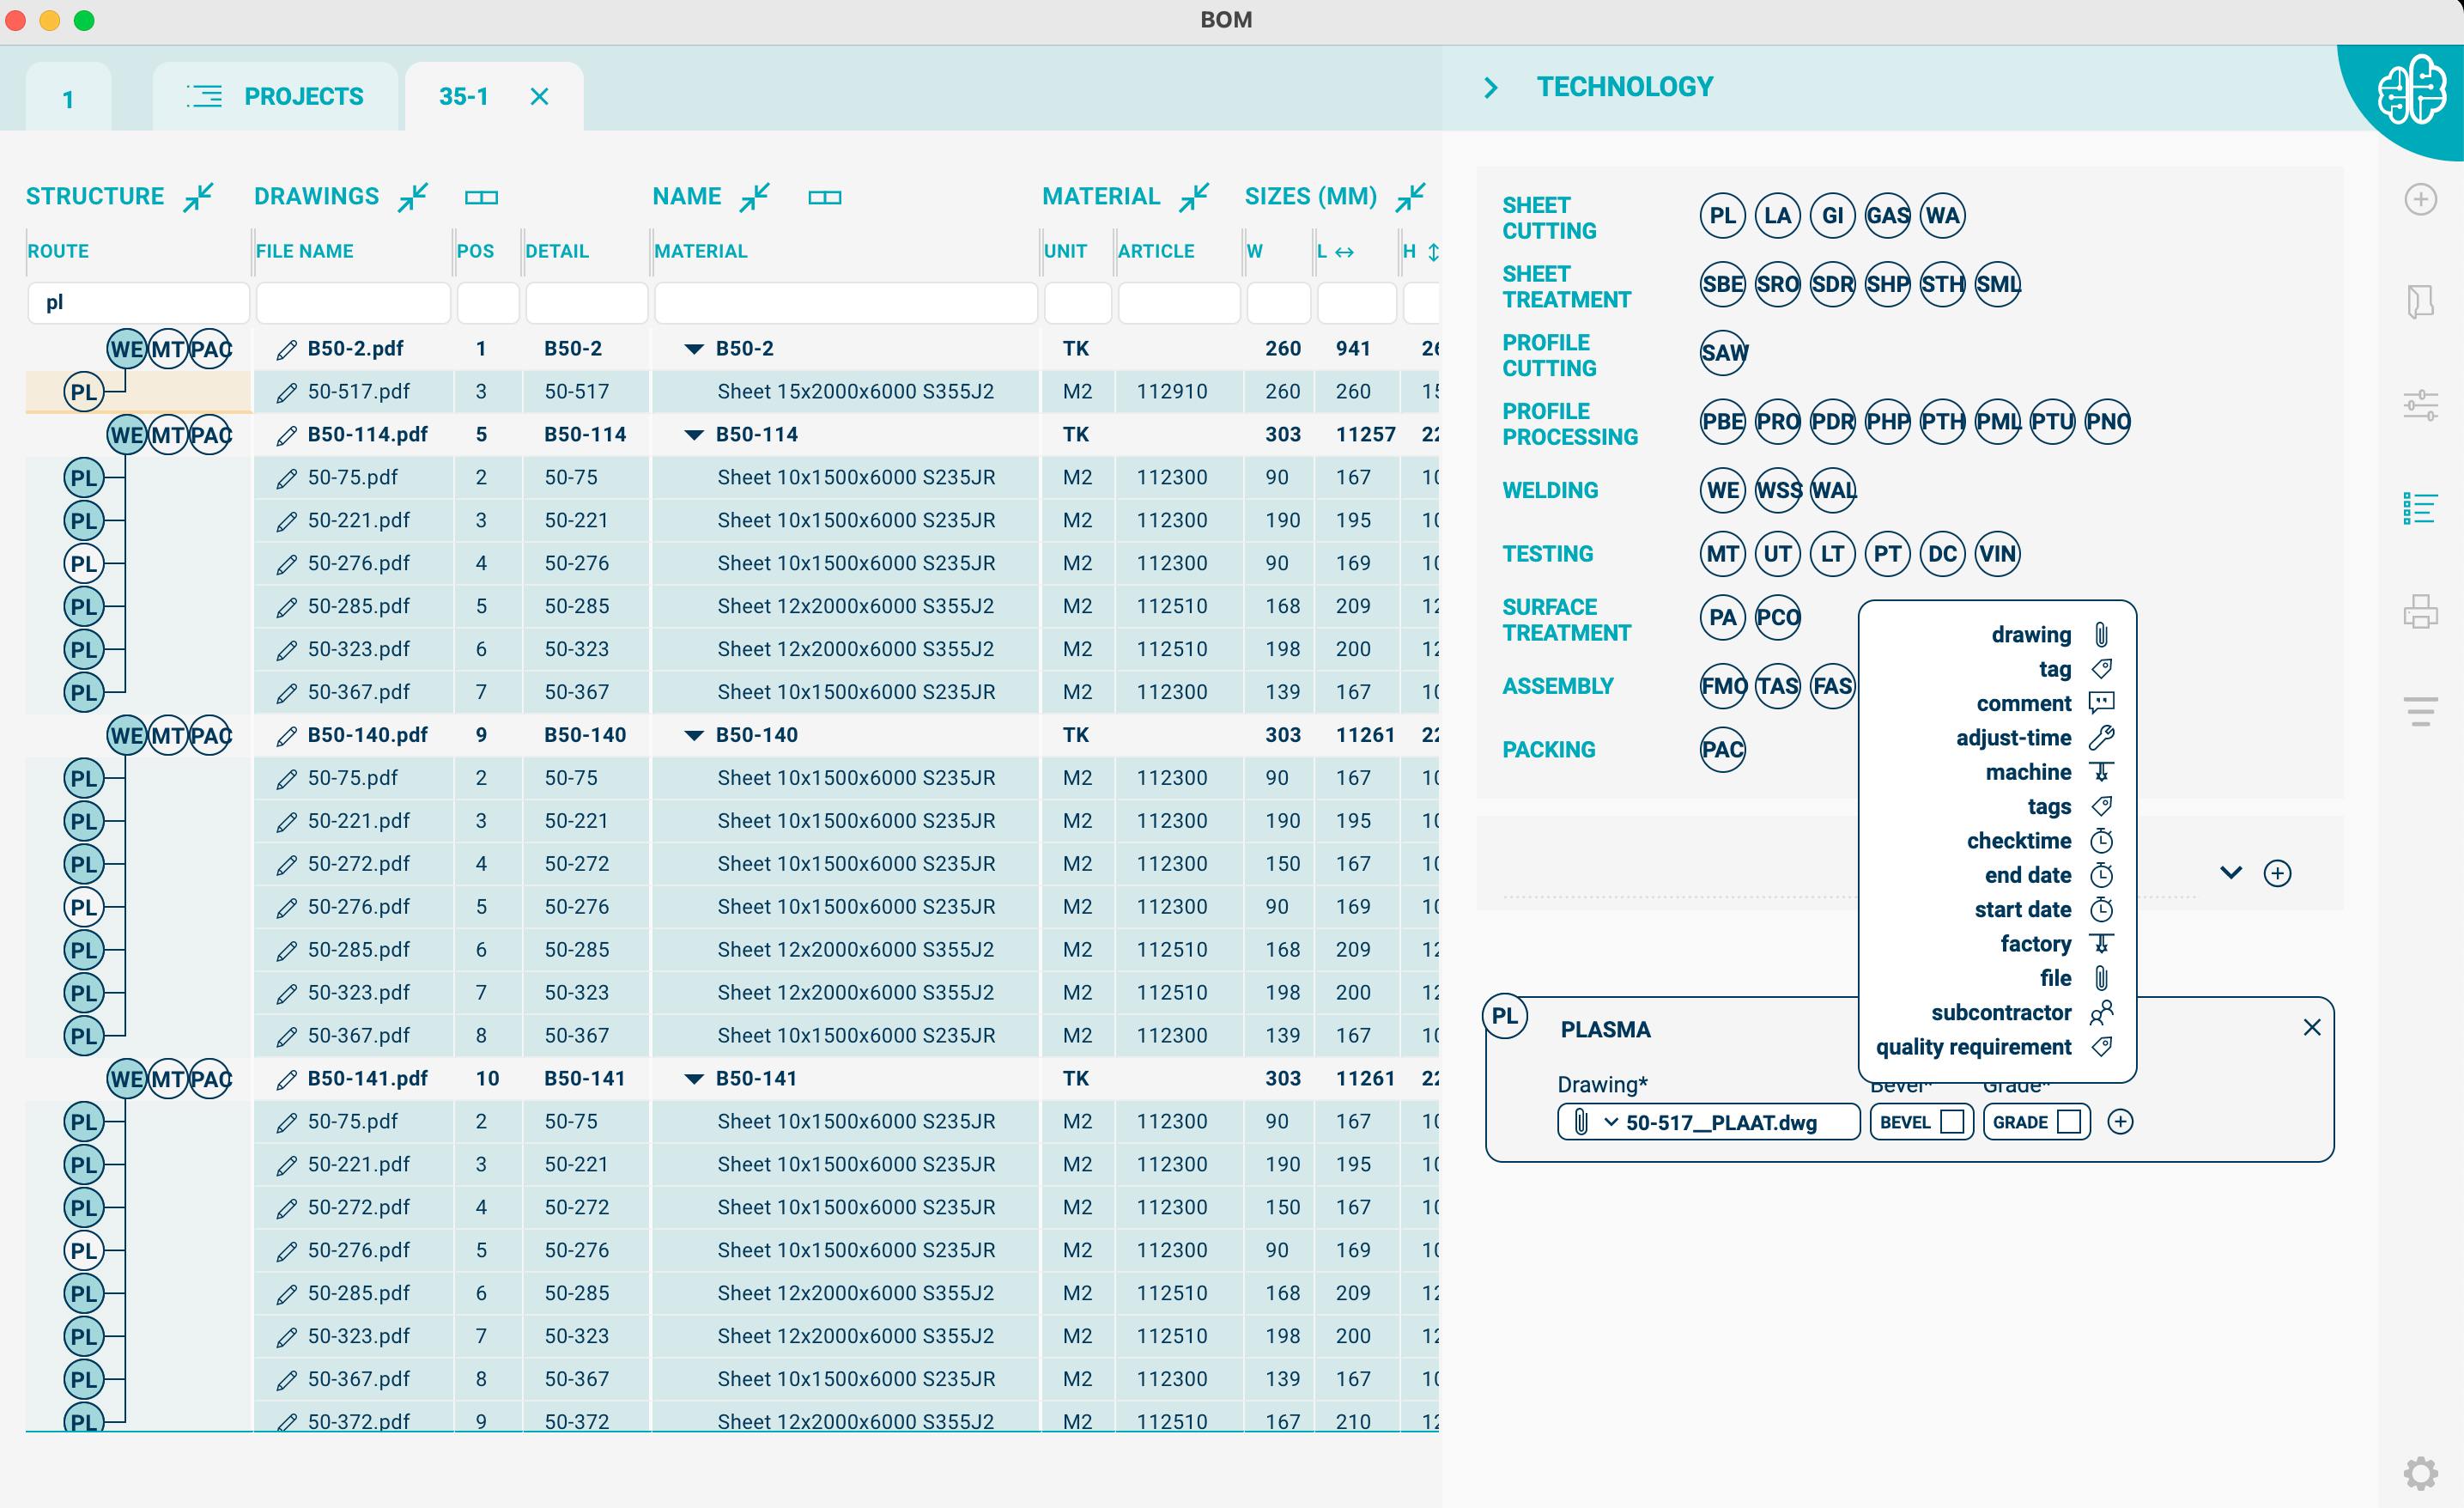Image resolution: width=2464 pixels, height=1508 pixels.
Task: Click the ARTICLE column header
Action: [1156, 252]
